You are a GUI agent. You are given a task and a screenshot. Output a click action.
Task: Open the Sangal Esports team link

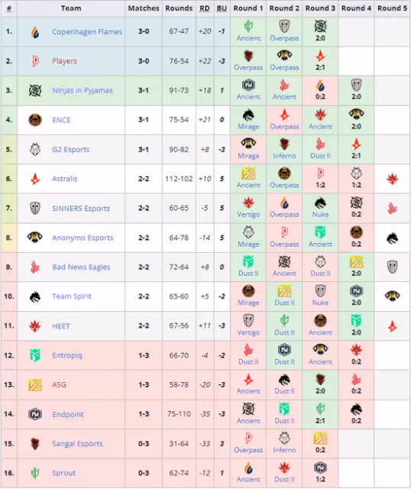point(77,443)
